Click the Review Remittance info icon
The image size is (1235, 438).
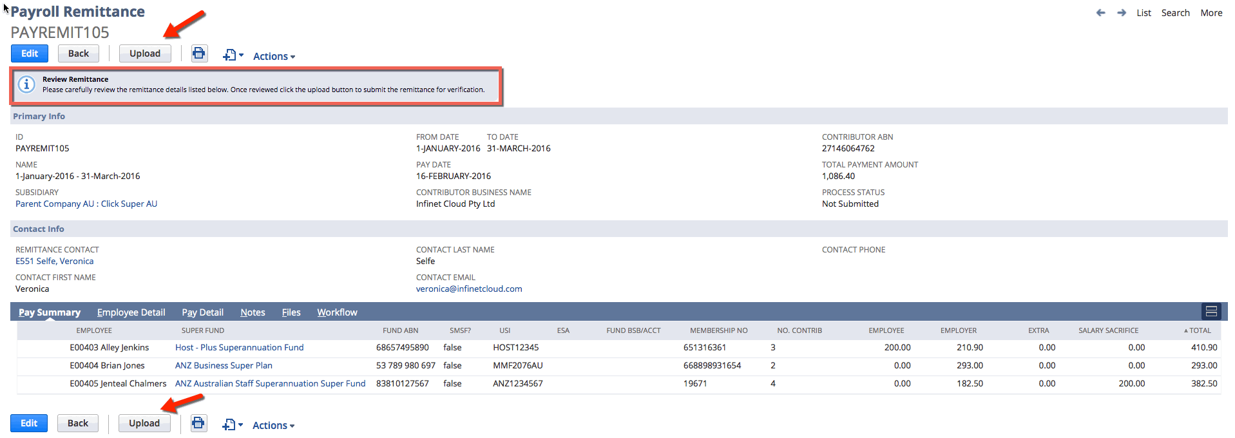tap(26, 84)
